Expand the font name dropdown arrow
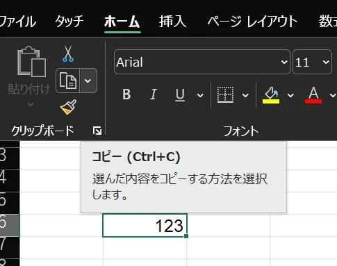Screen dimensions: 337x266 (284, 62)
